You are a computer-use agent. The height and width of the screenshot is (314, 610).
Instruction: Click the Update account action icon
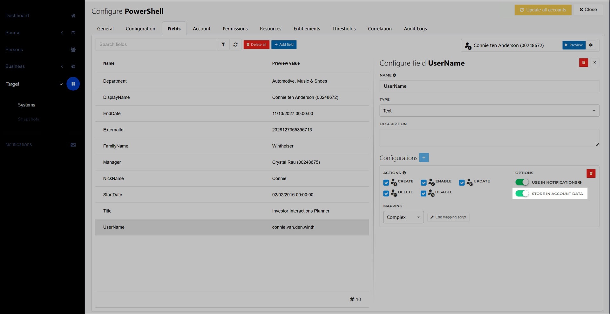(470, 182)
